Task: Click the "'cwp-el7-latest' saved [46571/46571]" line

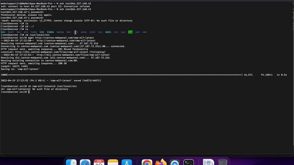Action: (x=51, y=81)
